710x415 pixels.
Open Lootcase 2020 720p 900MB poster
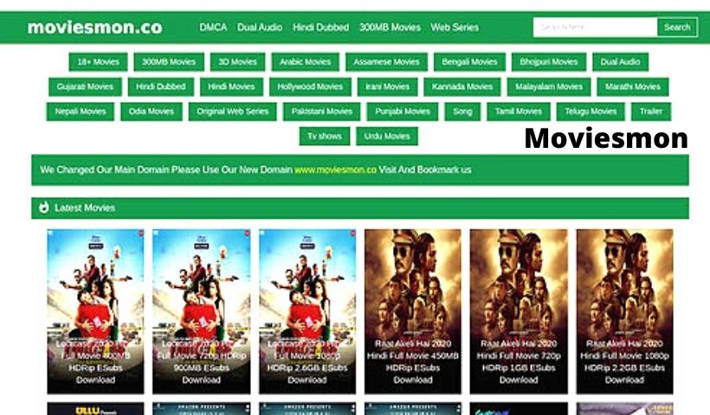coord(201,311)
